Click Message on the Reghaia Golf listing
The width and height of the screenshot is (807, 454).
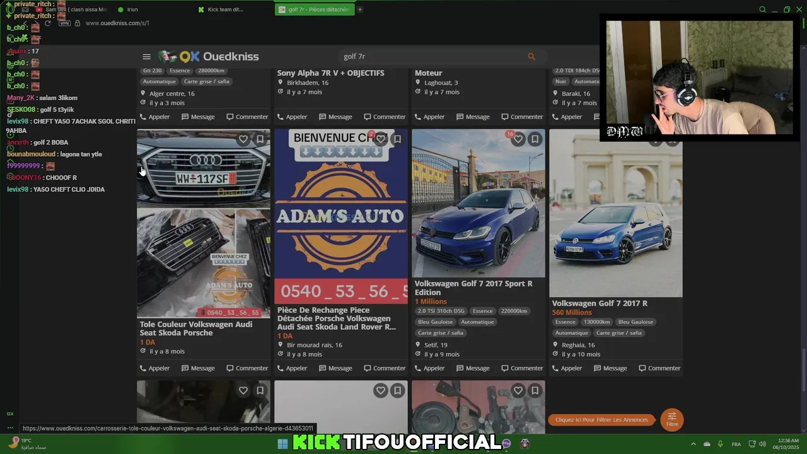click(x=610, y=368)
